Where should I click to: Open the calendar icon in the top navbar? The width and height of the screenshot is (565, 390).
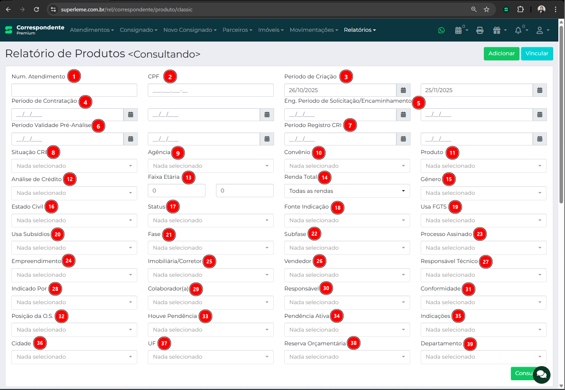point(458,30)
